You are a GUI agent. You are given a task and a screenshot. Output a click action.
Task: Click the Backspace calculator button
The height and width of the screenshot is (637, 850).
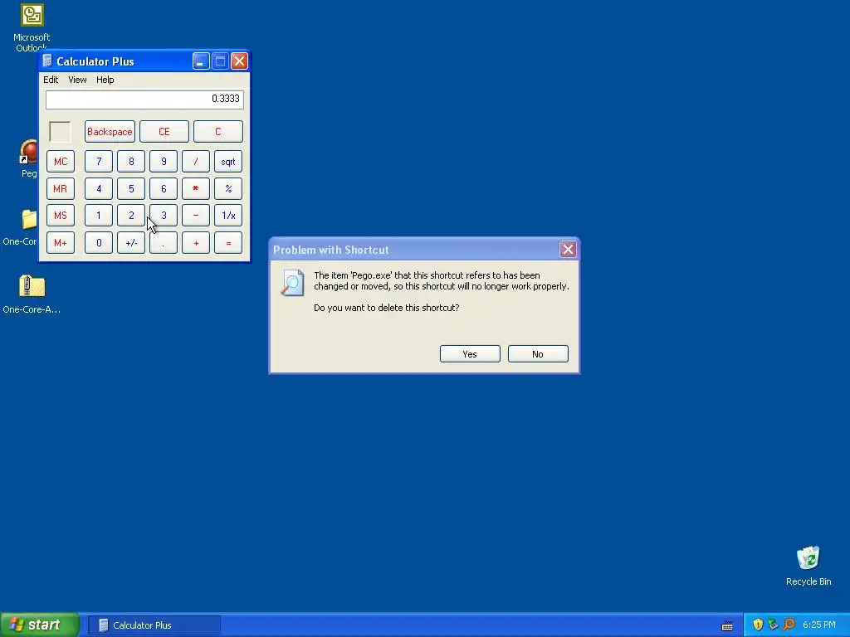tap(110, 132)
